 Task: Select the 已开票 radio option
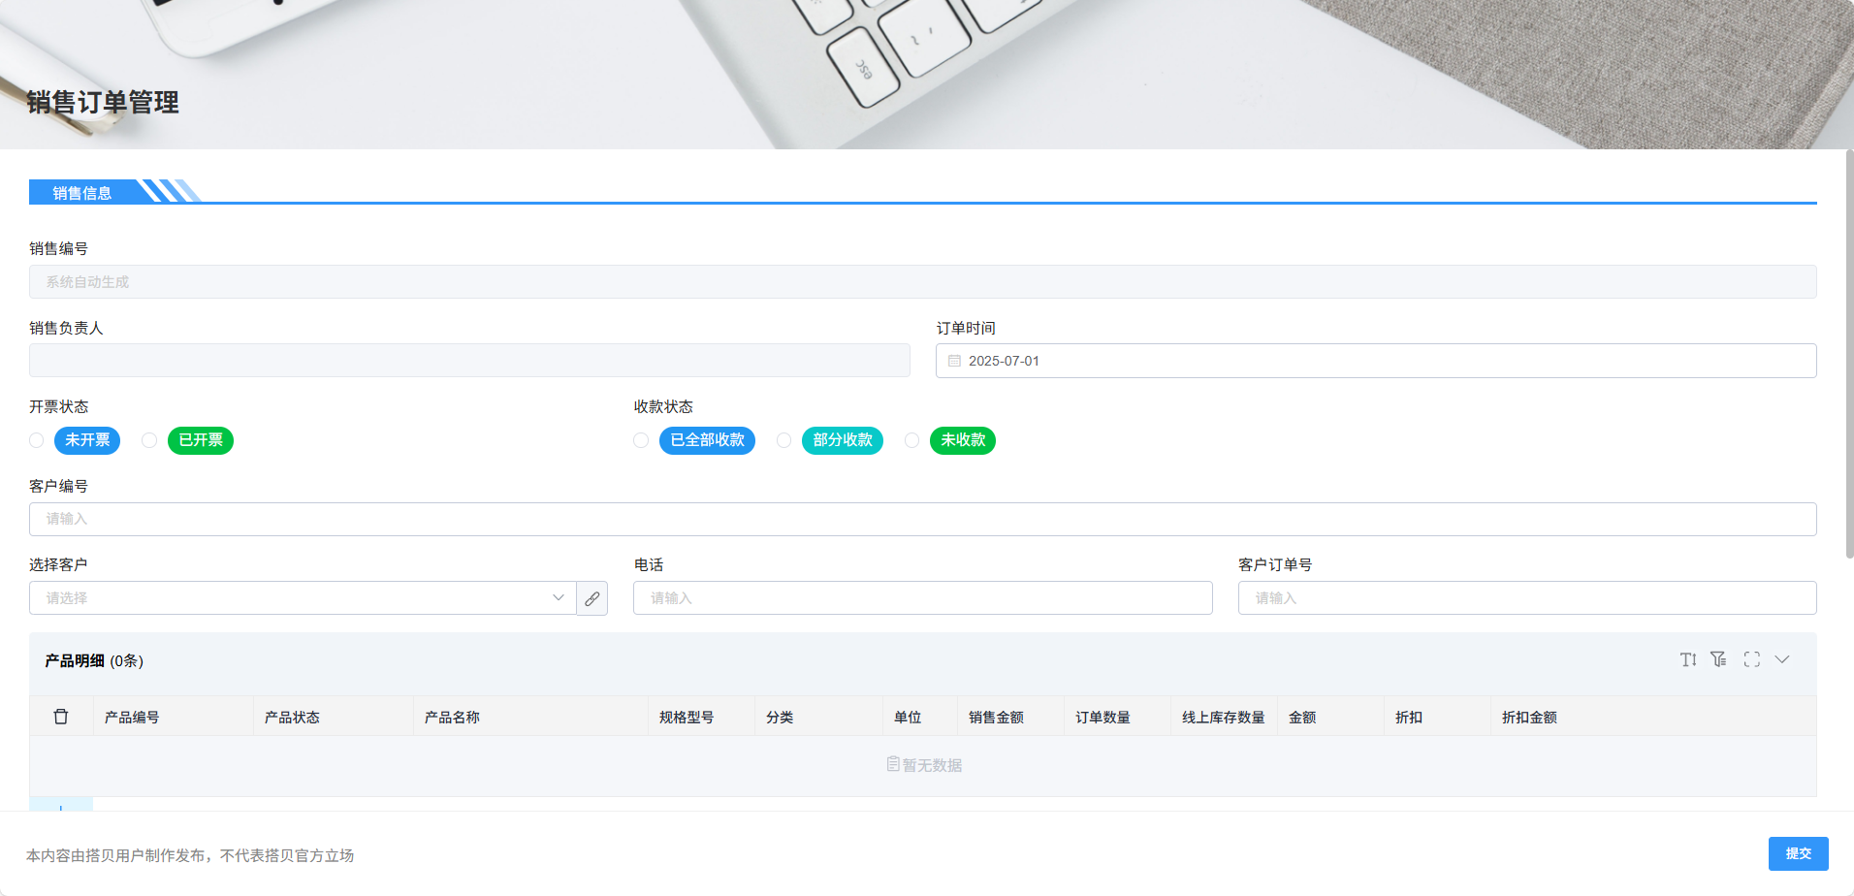coord(149,440)
